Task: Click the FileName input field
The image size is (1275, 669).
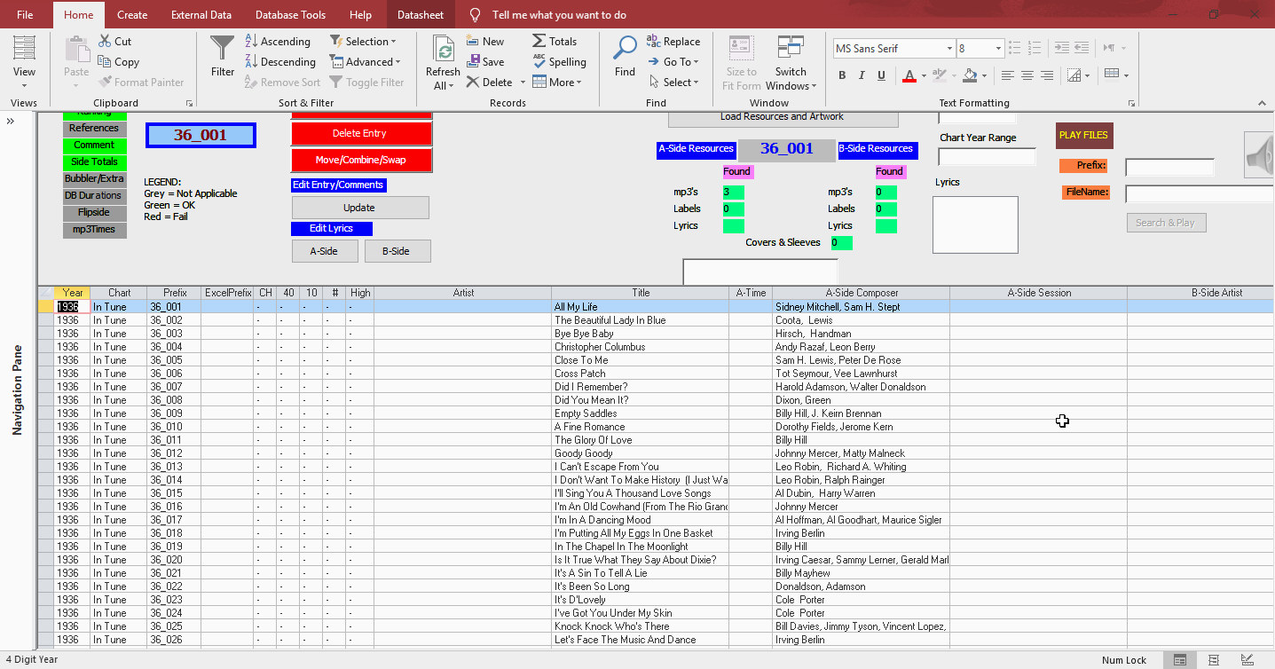Action: coord(1200,193)
